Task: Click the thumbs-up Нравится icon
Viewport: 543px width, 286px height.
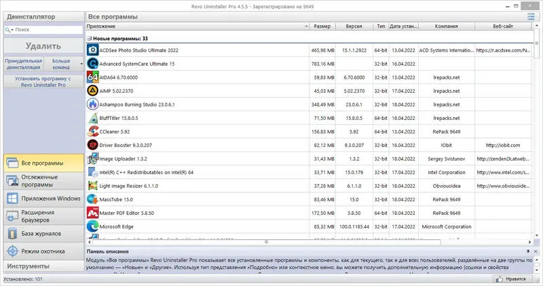Action: pos(499,279)
